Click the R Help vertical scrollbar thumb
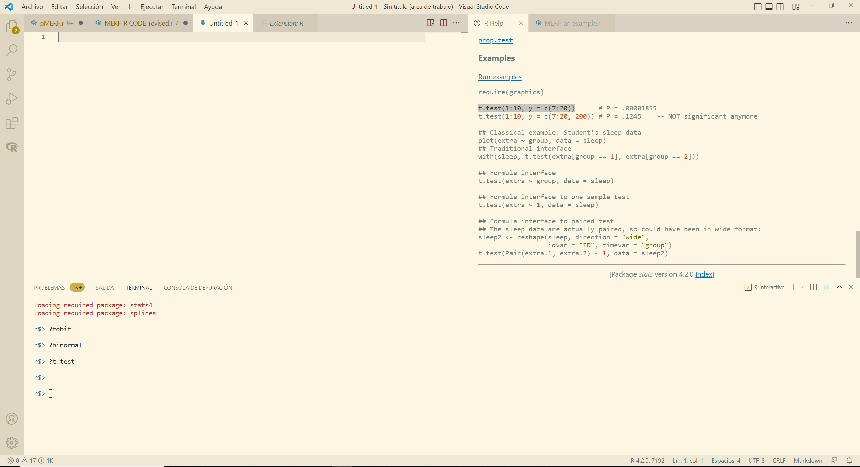The image size is (860, 467). click(857, 254)
